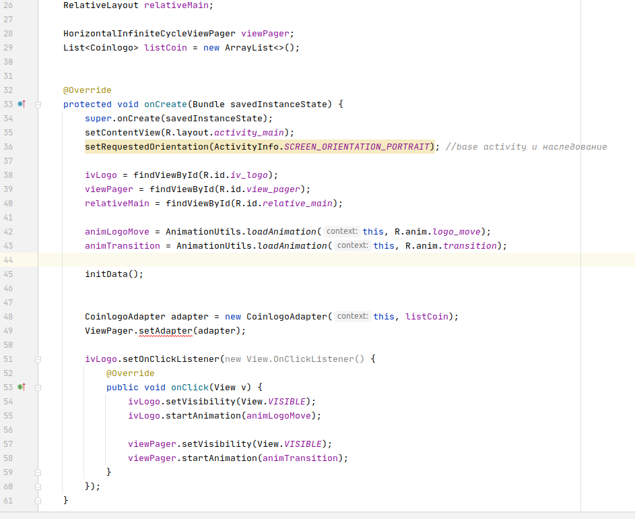Click the onCreate method name
Image resolution: width=635 pixels, height=519 pixels.
click(x=165, y=104)
